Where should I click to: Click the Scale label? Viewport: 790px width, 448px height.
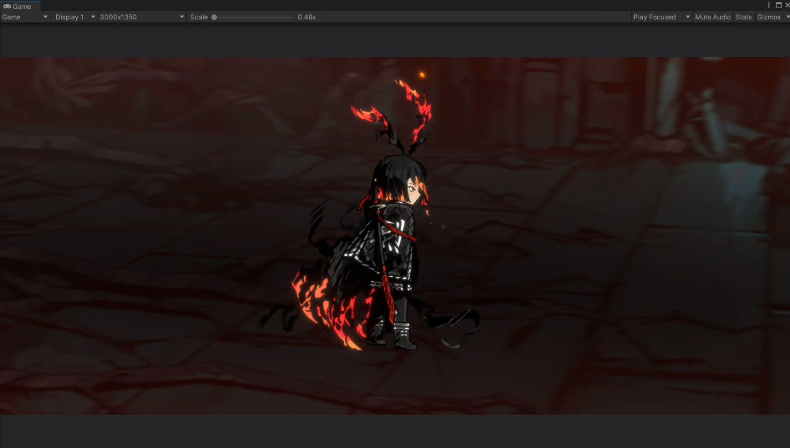[199, 17]
